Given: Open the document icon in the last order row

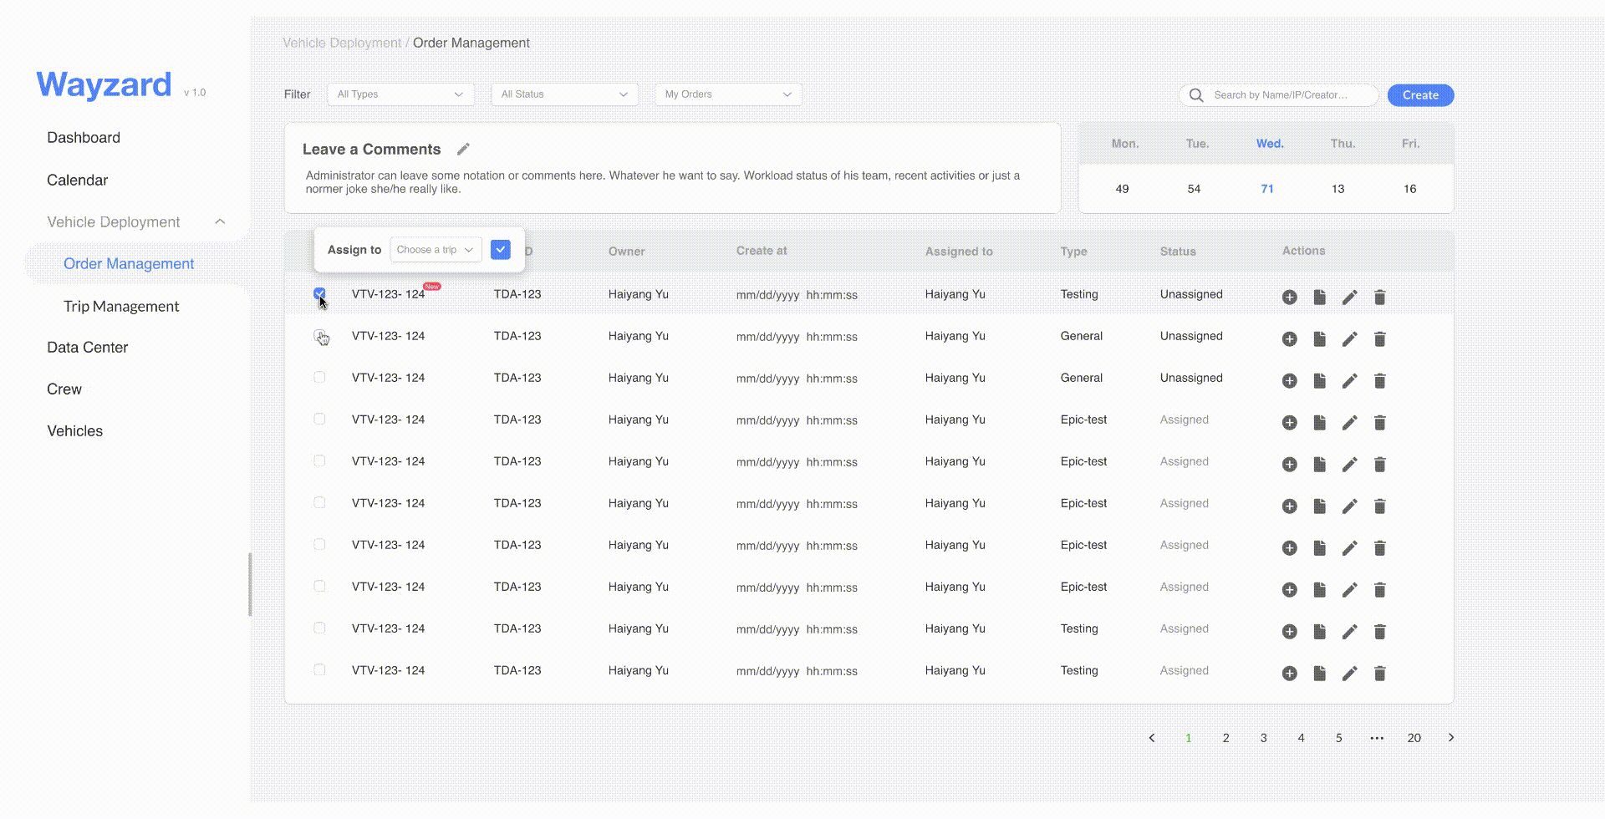Looking at the screenshot, I should point(1319,673).
